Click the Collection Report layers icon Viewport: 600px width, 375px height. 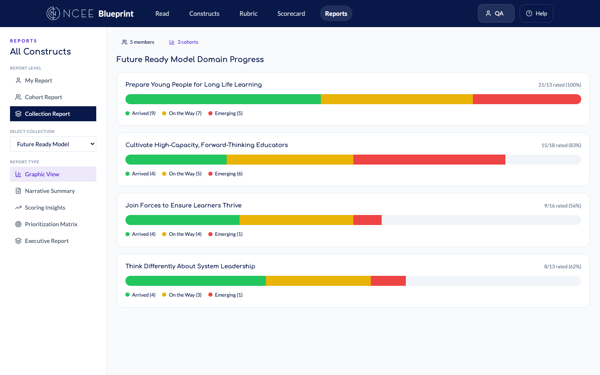click(18, 114)
